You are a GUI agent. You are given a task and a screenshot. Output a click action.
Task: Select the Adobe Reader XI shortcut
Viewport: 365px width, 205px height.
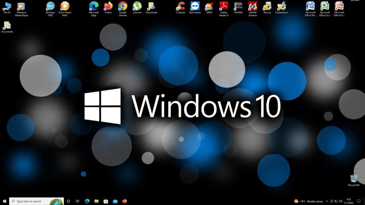224,9
